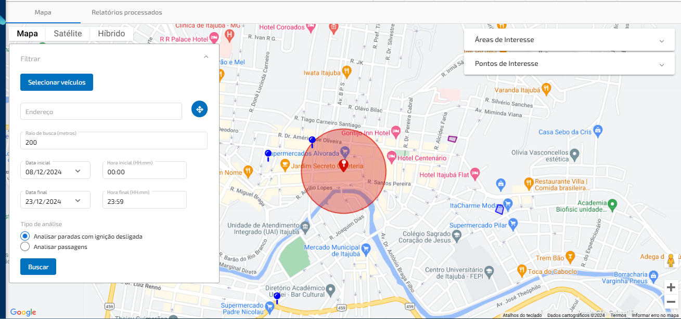The image size is (681, 319).
Task: Click the Restaurante Villa marker icon
Action: (x=529, y=182)
